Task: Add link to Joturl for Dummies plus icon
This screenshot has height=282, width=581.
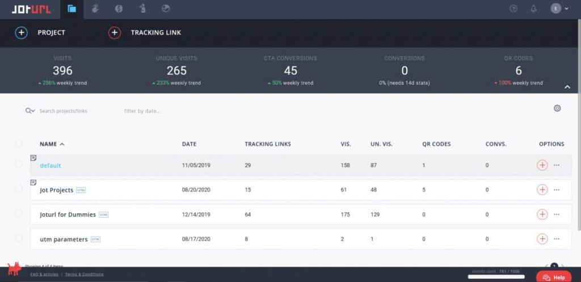Action: (542, 214)
